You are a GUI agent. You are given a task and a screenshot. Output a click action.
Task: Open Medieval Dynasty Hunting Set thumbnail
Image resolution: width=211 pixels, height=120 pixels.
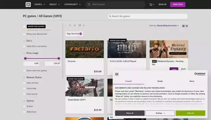click(169, 49)
